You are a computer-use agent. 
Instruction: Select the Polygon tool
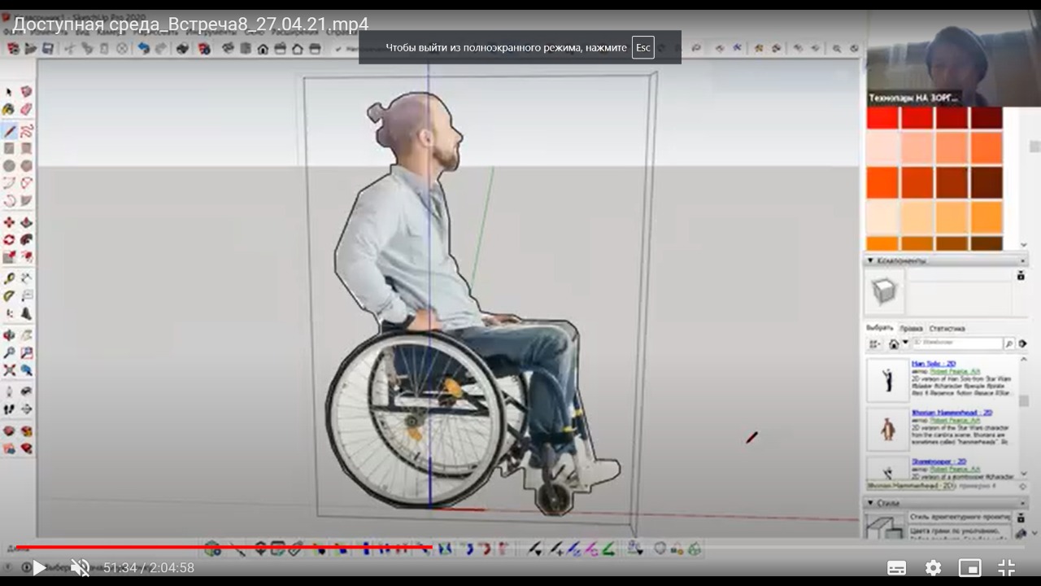26,165
